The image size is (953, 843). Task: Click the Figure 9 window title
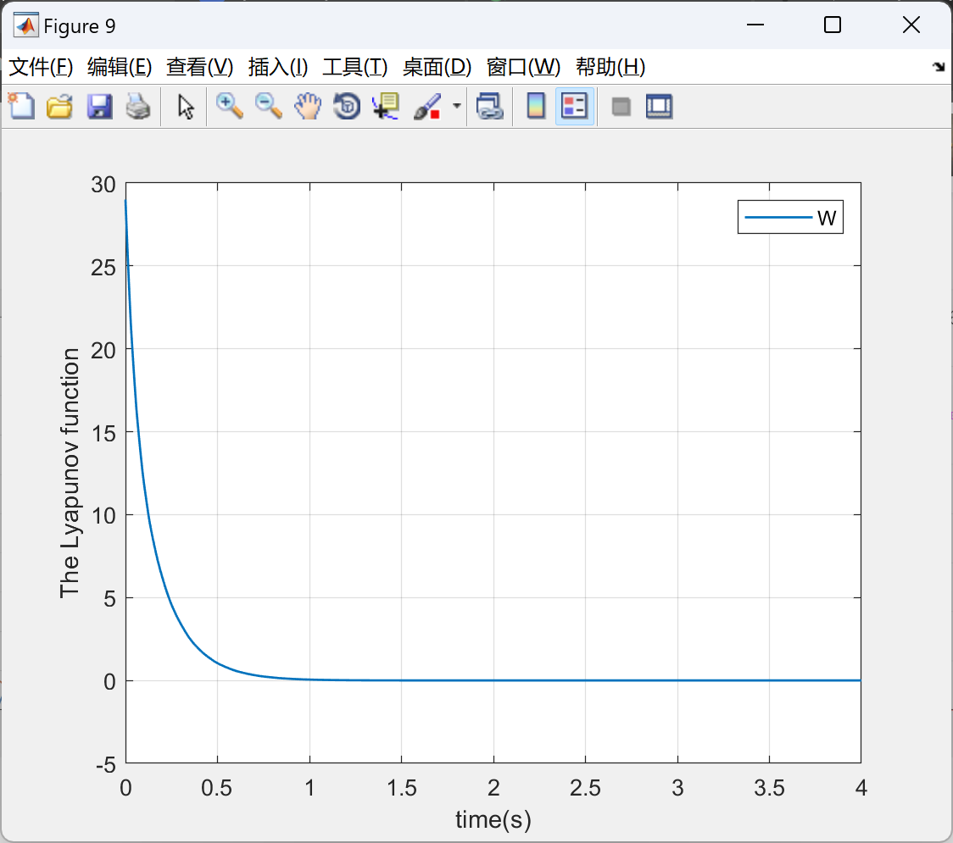tap(80, 26)
